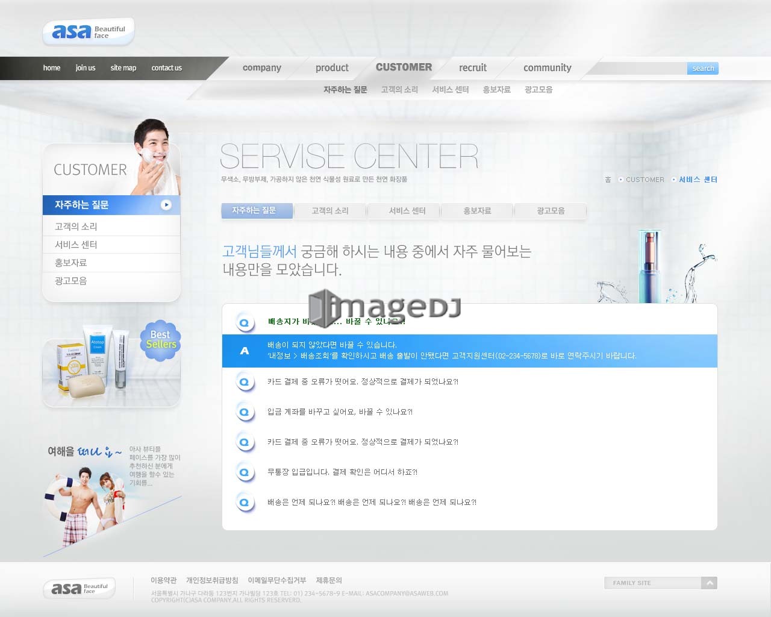Open question 입금 계좌를 바꾸고 싶어요
The height and width of the screenshot is (617, 771).
[x=340, y=412]
